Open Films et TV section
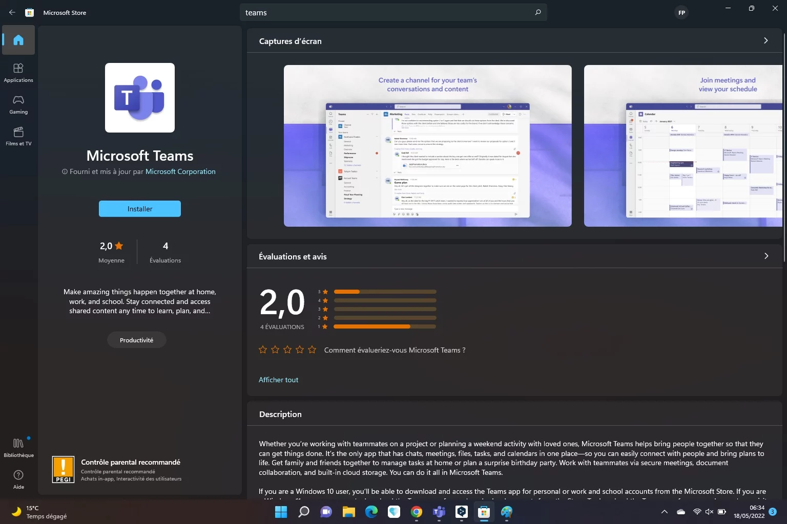 [18, 136]
